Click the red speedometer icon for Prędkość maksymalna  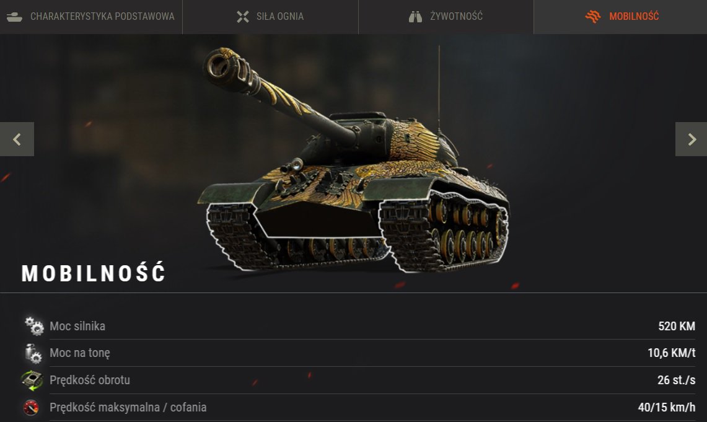[x=31, y=407]
